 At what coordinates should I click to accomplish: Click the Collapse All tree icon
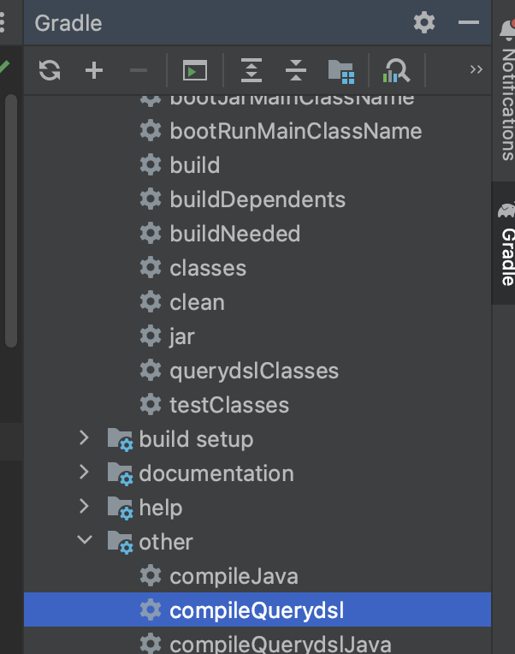(296, 71)
